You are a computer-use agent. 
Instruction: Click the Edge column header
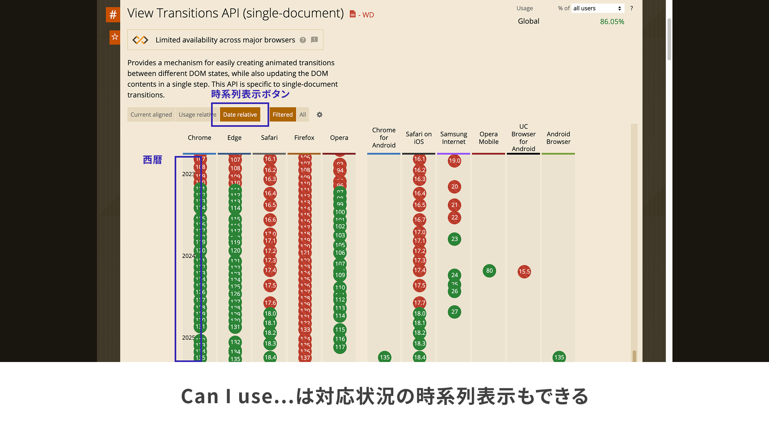(234, 138)
